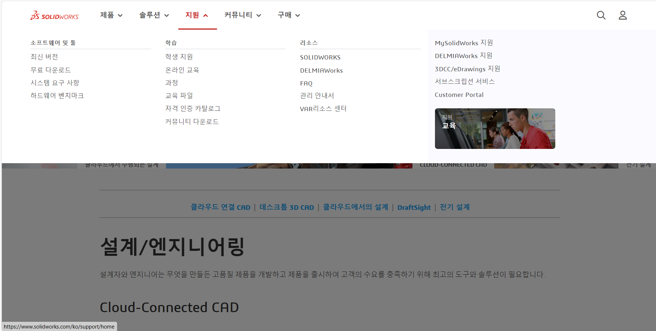Click the 설계/엔지니어링 heading
656x331 pixels.
pyautogui.click(x=172, y=247)
